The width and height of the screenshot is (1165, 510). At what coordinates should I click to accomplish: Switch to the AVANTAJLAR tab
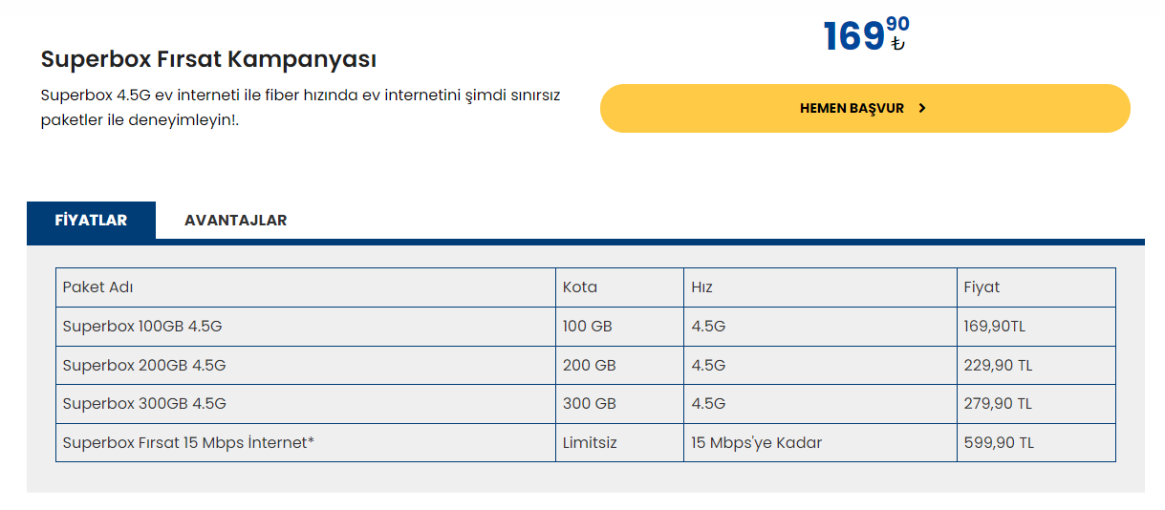tap(235, 221)
